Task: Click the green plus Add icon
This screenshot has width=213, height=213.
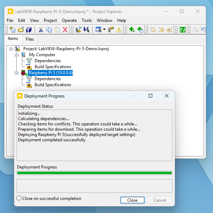Action: (x=132, y=30)
